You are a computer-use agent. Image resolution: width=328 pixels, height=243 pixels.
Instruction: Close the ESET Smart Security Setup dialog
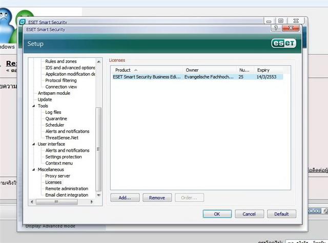point(291,28)
